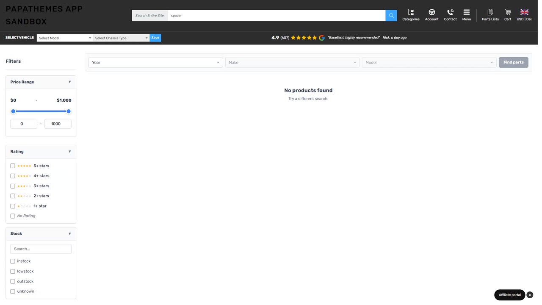Click the Stock filter search box
542x305 pixels.
pyautogui.click(x=41, y=249)
